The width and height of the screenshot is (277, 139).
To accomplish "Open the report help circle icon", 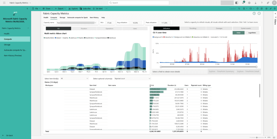I will pos(254,13).
